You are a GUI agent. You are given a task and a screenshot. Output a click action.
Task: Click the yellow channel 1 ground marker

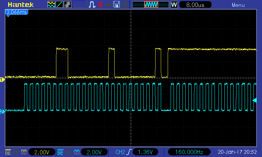(x=2, y=79)
